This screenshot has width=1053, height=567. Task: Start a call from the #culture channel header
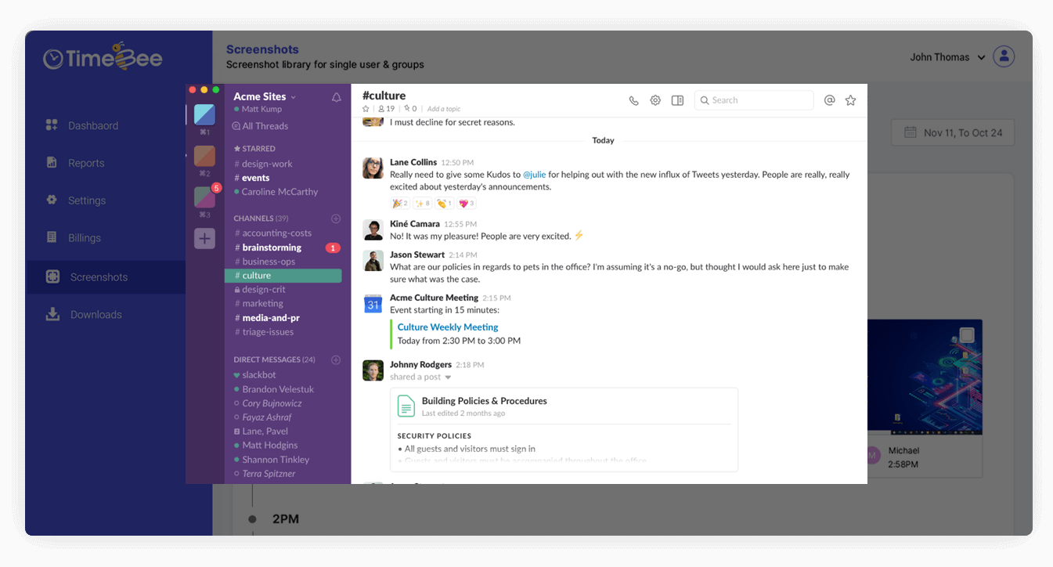click(633, 100)
